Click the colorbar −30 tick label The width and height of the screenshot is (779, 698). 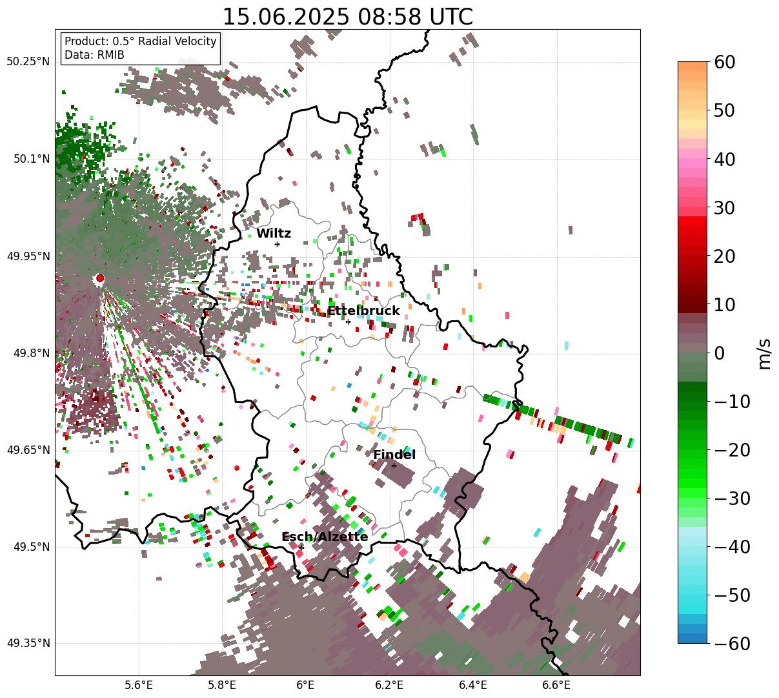click(x=732, y=498)
